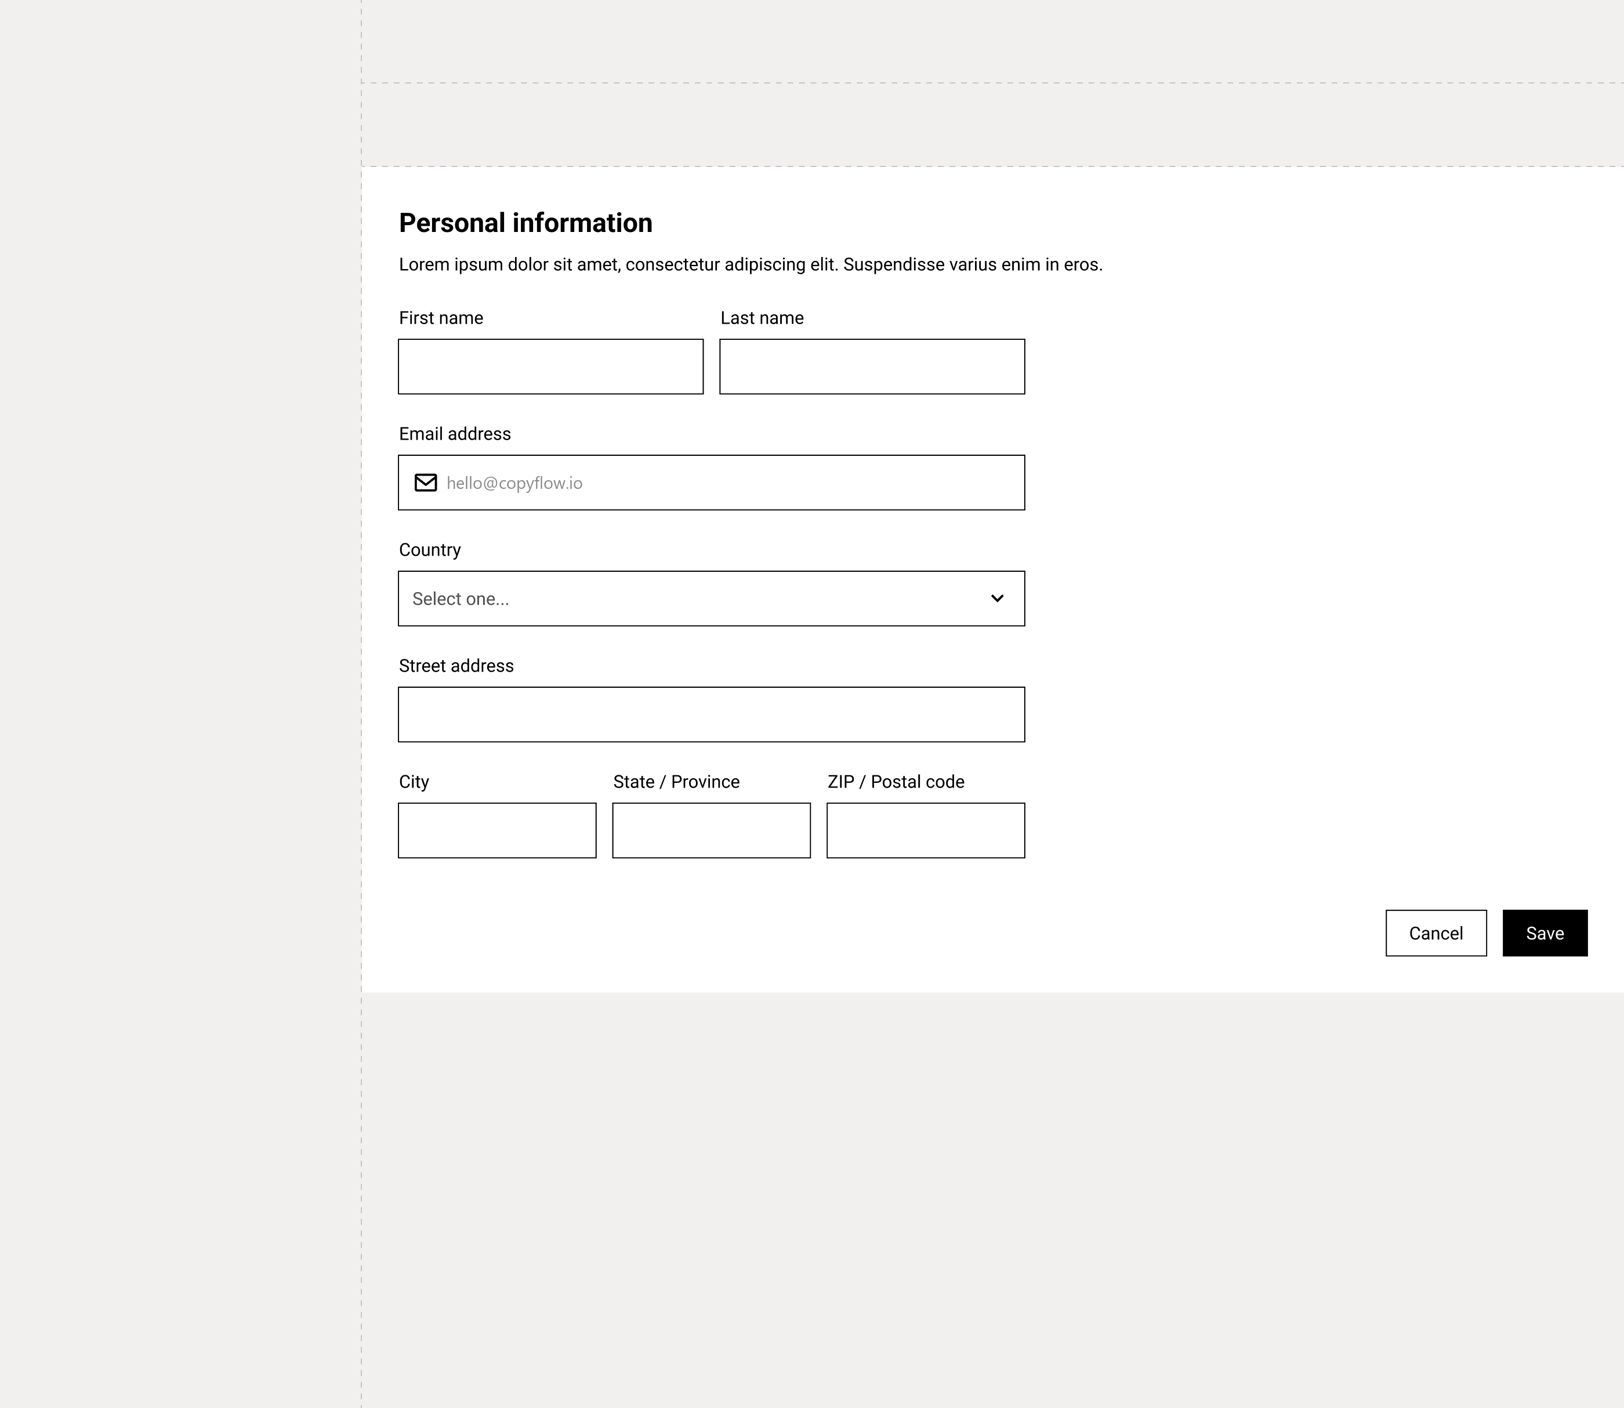
Task: Click the Street address input box
Action: click(x=711, y=714)
